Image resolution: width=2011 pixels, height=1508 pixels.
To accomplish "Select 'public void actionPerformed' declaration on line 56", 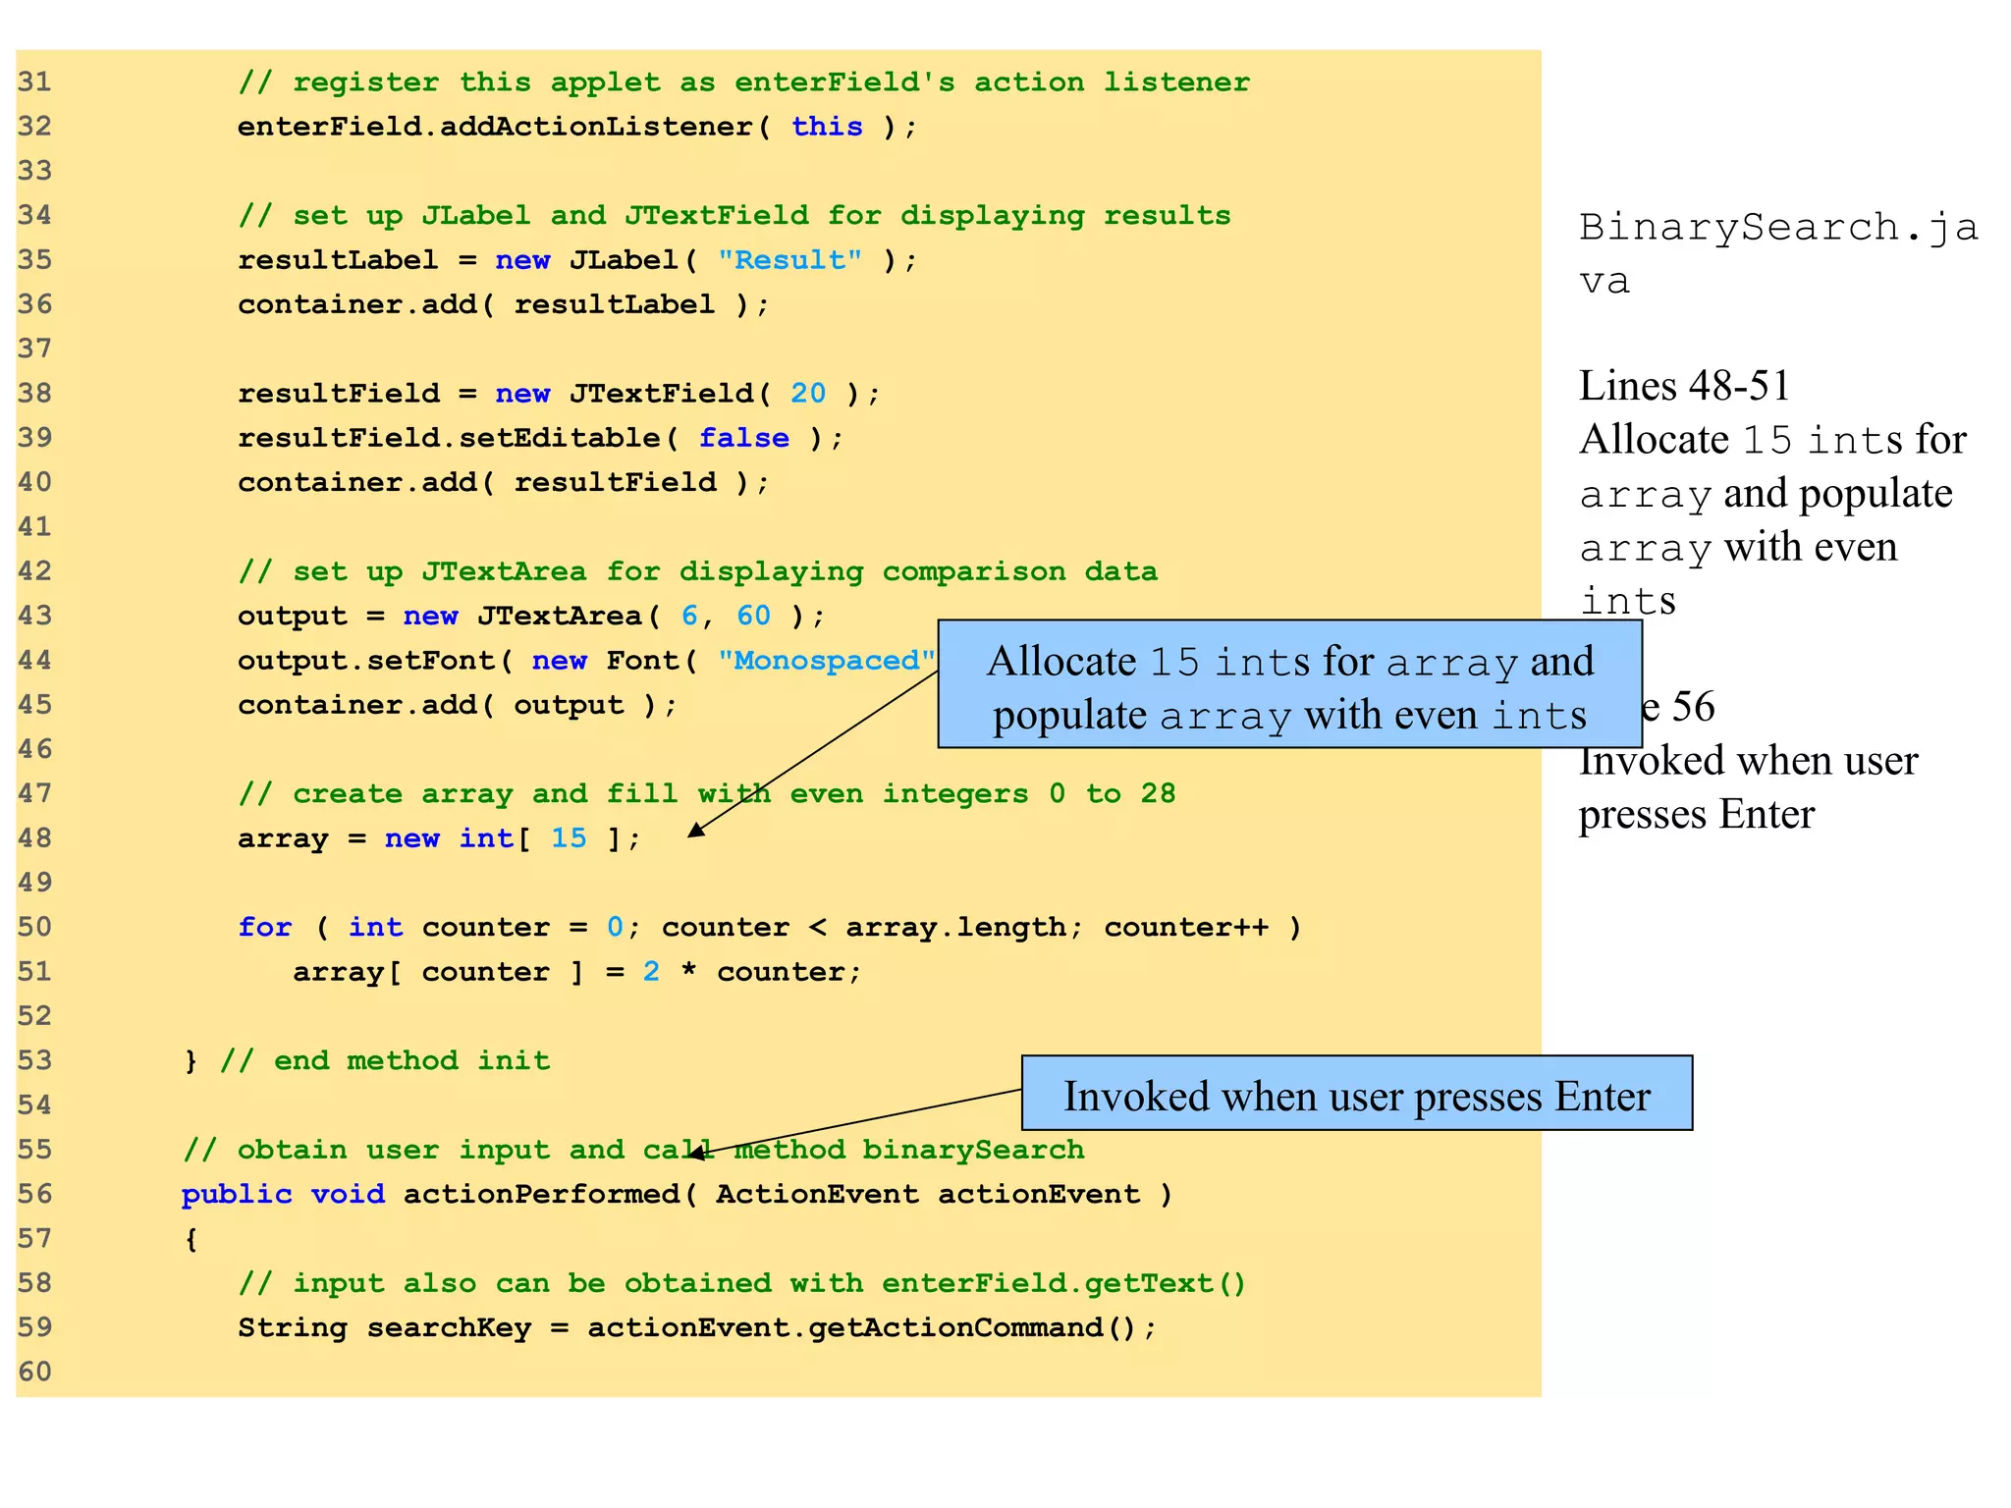I will click(678, 1195).
